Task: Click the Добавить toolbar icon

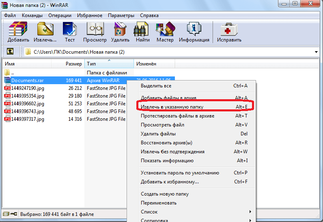Action: click(x=18, y=29)
